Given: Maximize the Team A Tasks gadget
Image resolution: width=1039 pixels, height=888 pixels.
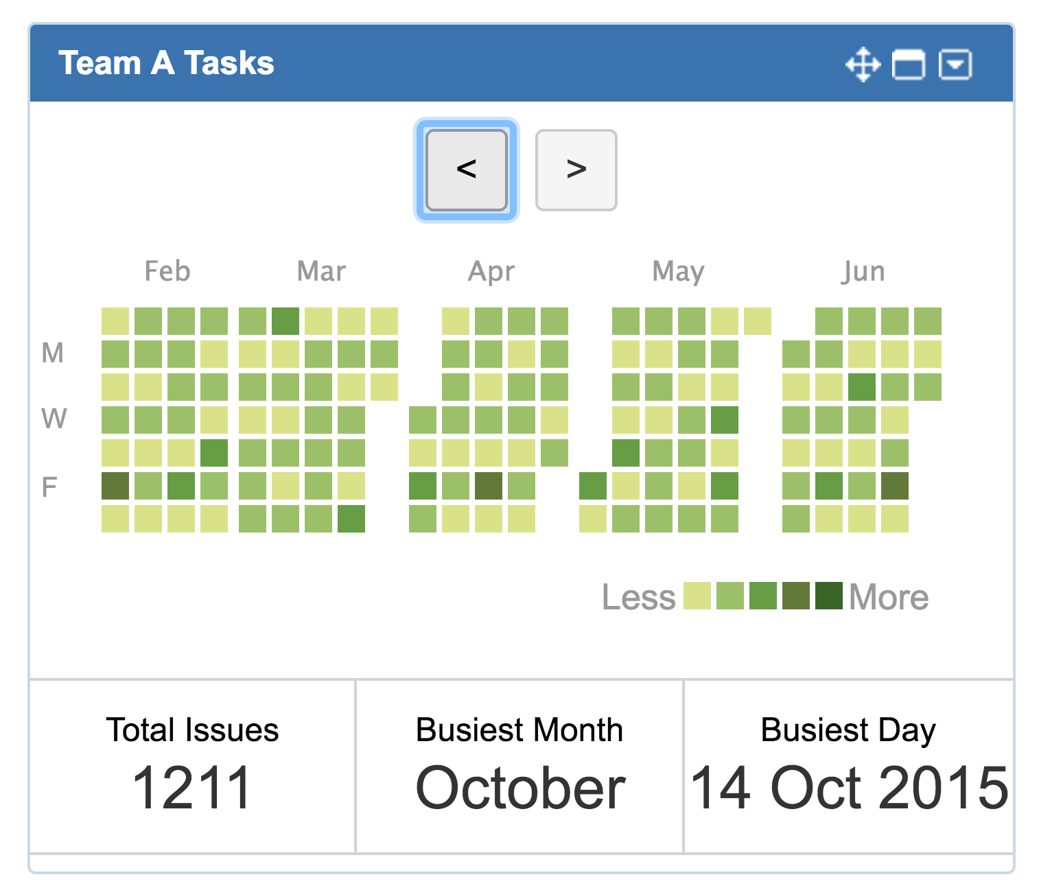Looking at the screenshot, I should [x=908, y=65].
